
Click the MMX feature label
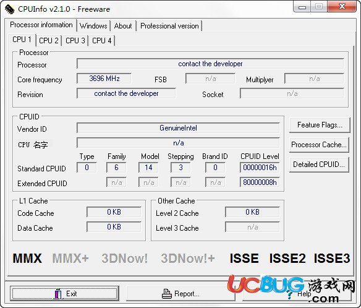point(27,258)
